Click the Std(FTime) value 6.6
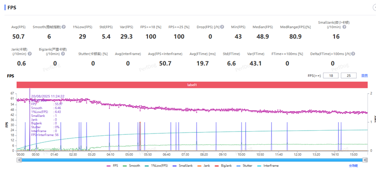This screenshot has height=169, width=376. tap(231, 64)
